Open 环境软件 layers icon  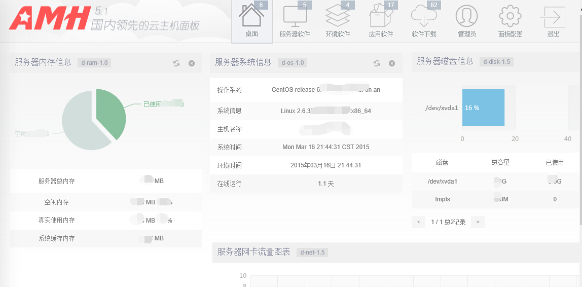[x=338, y=15]
